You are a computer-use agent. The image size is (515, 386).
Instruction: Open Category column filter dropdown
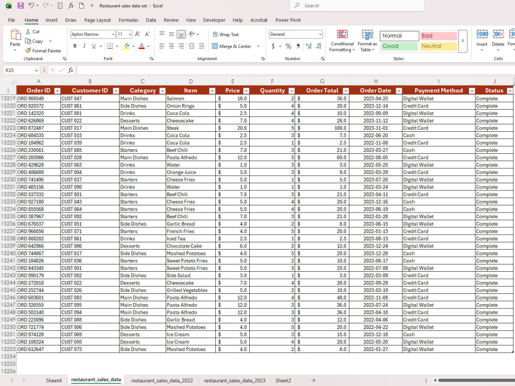pos(162,91)
